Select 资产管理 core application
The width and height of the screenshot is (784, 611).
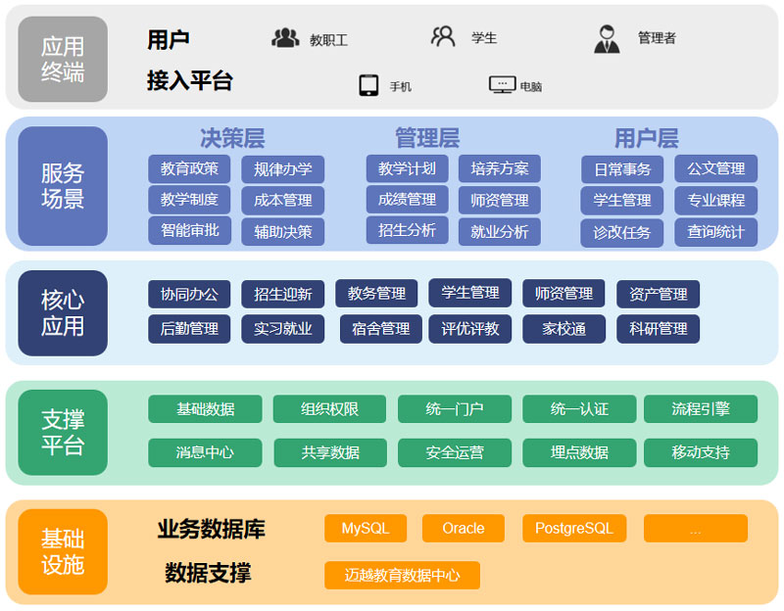[x=658, y=295]
